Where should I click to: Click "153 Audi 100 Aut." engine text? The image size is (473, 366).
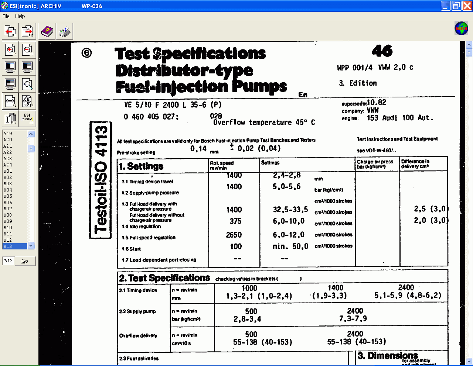coord(400,118)
